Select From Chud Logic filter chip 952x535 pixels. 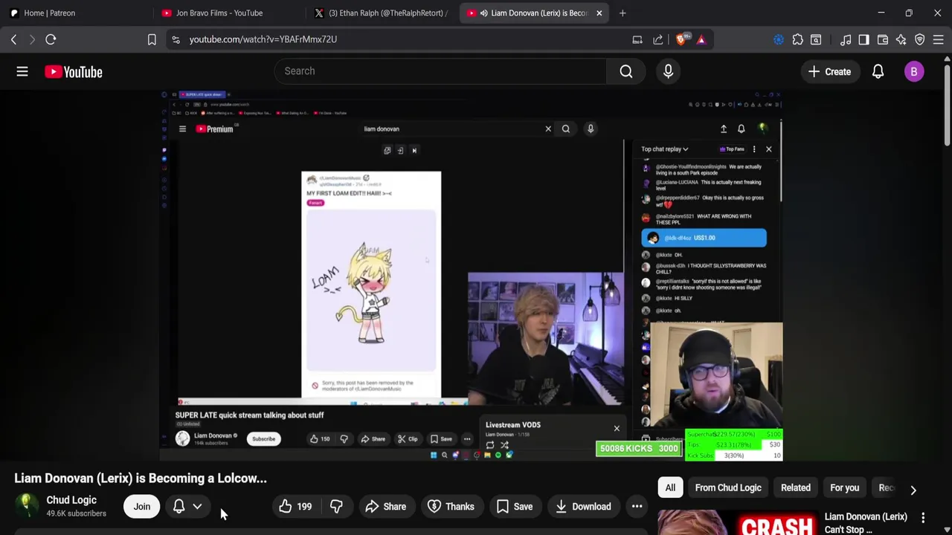[x=728, y=487]
